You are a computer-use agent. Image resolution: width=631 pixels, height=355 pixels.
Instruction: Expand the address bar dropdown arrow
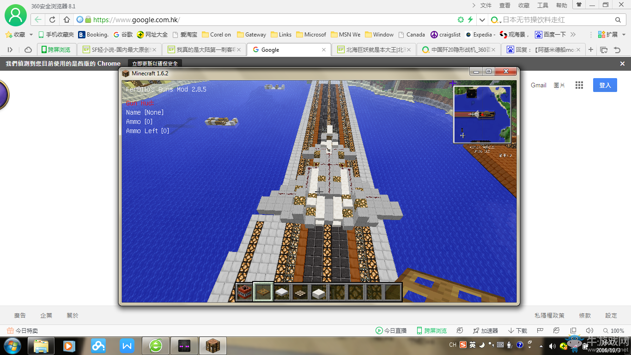point(482,20)
